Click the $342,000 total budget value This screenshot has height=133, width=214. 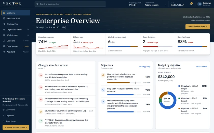[166, 77]
